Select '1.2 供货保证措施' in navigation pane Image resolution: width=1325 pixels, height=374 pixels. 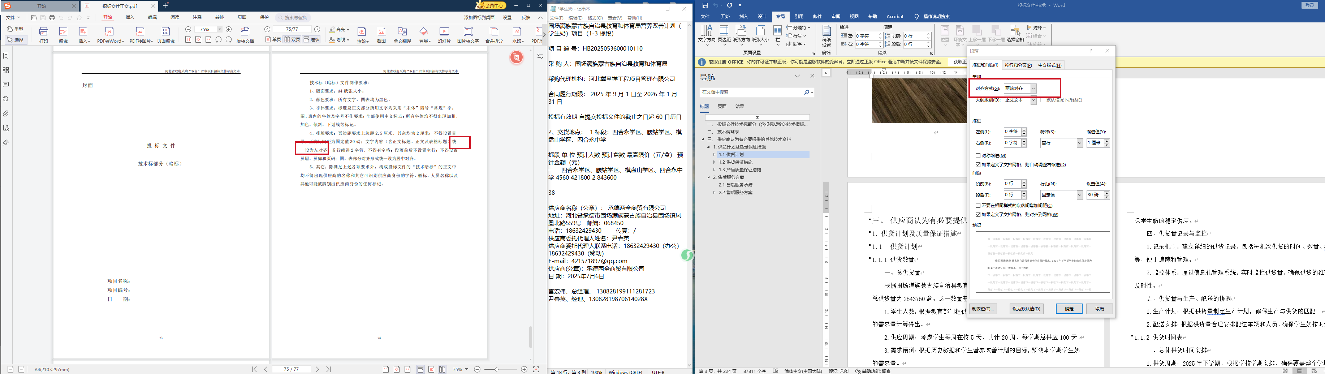pyautogui.click(x=735, y=162)
